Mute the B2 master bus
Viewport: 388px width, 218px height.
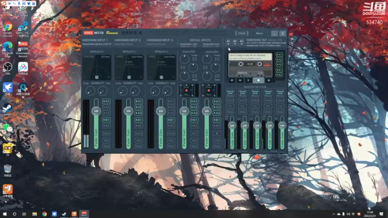tap(280, 112)
